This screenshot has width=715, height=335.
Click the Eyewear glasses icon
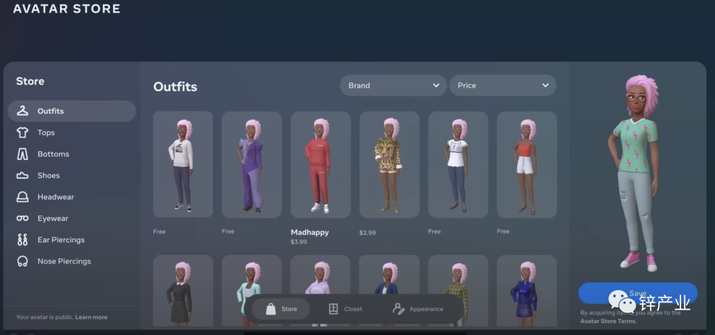[23, 218]
